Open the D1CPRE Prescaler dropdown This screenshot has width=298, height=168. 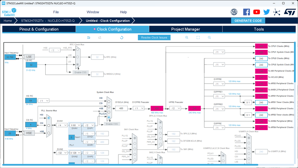(x=138, y=108)
